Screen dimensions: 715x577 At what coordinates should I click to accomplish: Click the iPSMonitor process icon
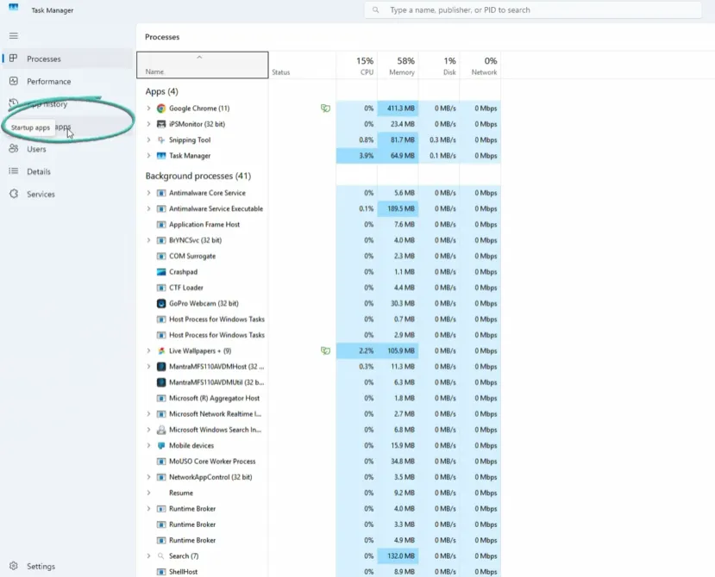pos(161,124)
